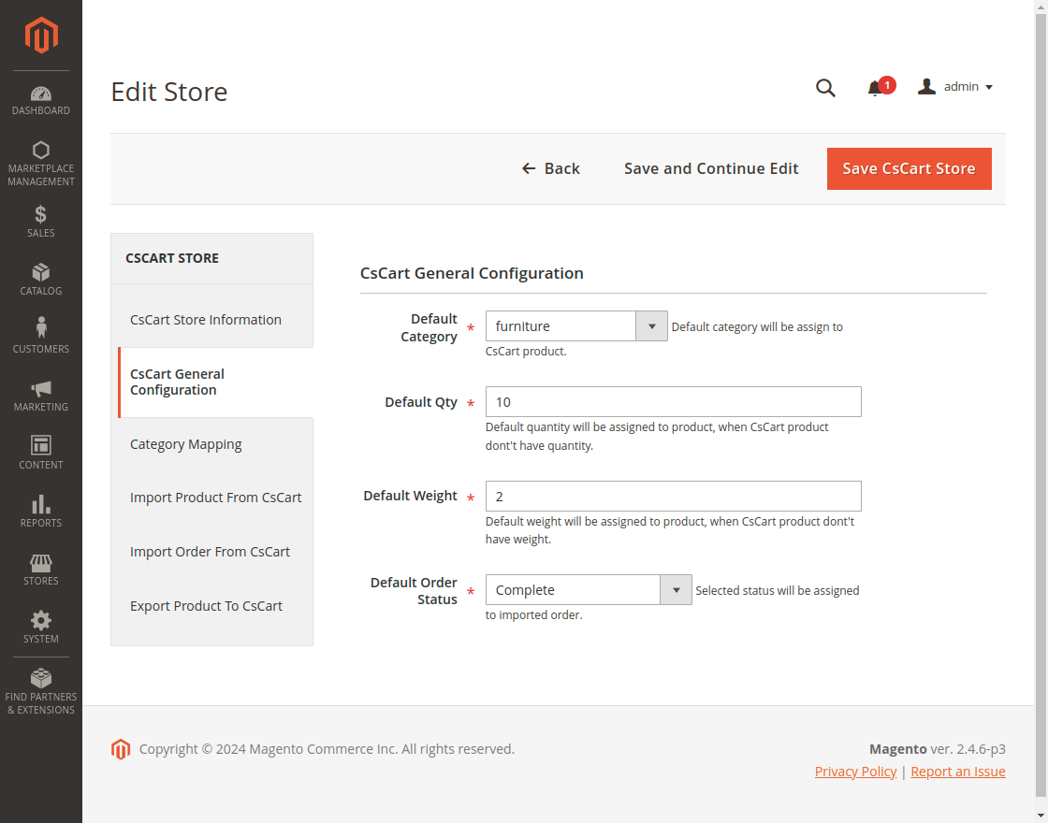Open the Stores storefront icon
Viewport: 1048px width, 823px height.
click(x=41, y=563)
